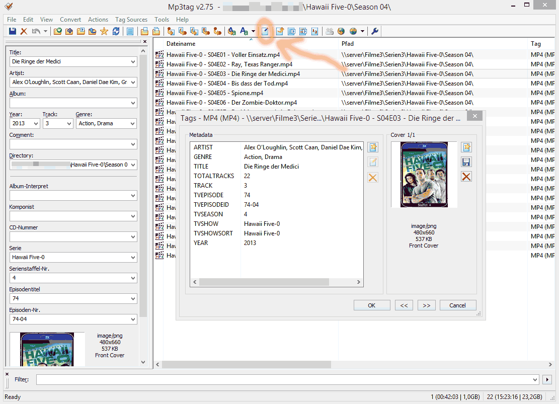Click into the Album input field

69,103
